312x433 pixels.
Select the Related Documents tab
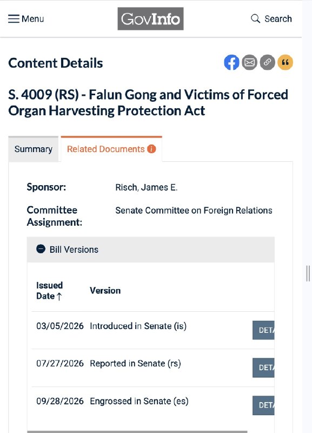click(111, 149)
